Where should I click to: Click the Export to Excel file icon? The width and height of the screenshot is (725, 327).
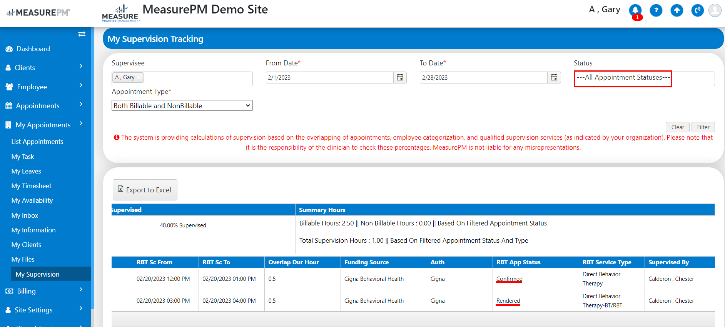pos(121,189)
